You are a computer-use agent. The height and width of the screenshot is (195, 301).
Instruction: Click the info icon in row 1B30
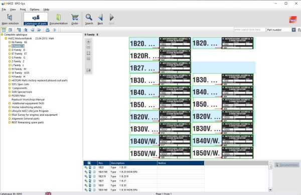coord(94,185)
